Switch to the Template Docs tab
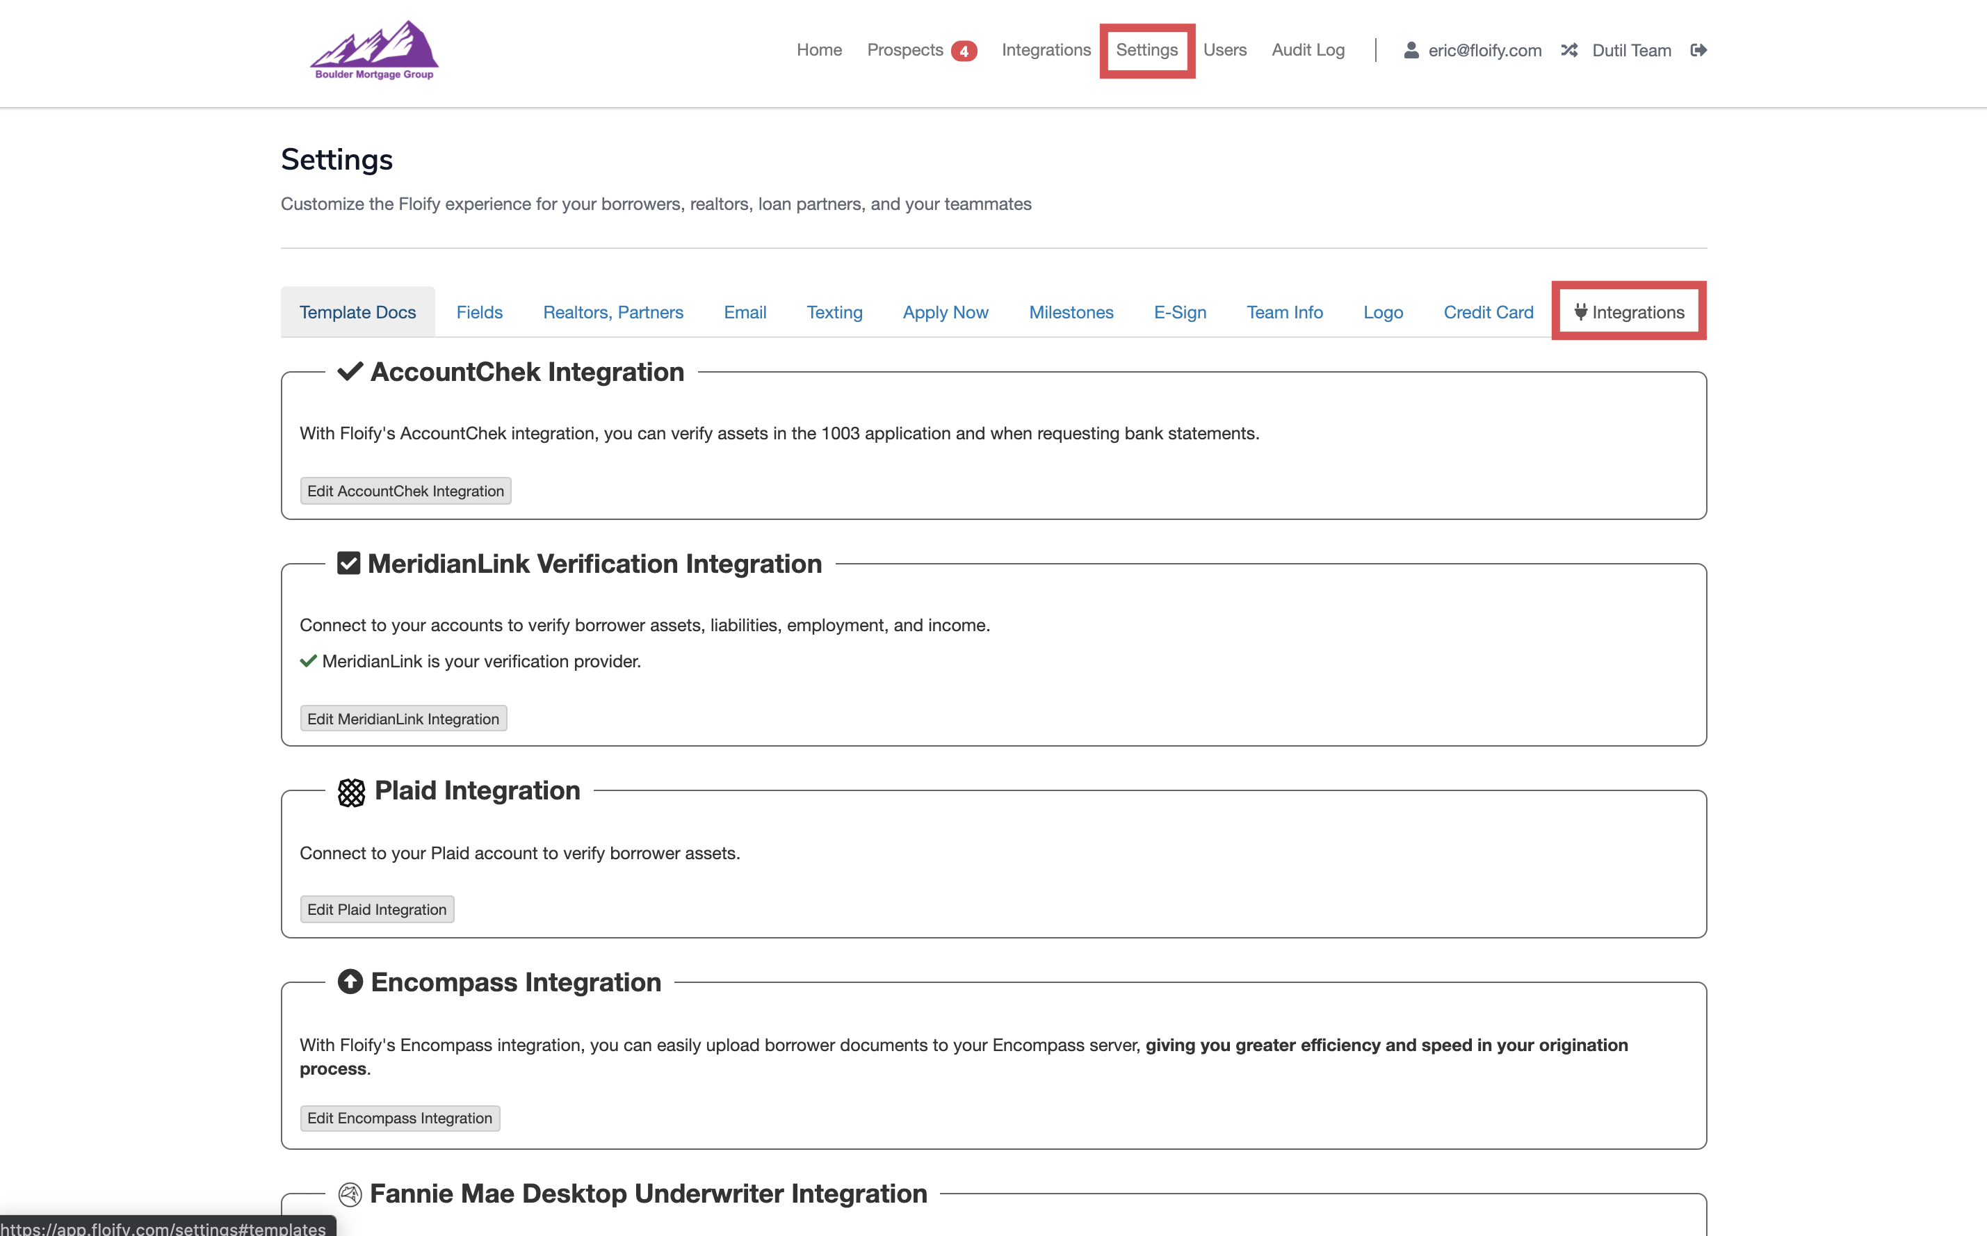1987x1236 pixels. pos(357,311)
